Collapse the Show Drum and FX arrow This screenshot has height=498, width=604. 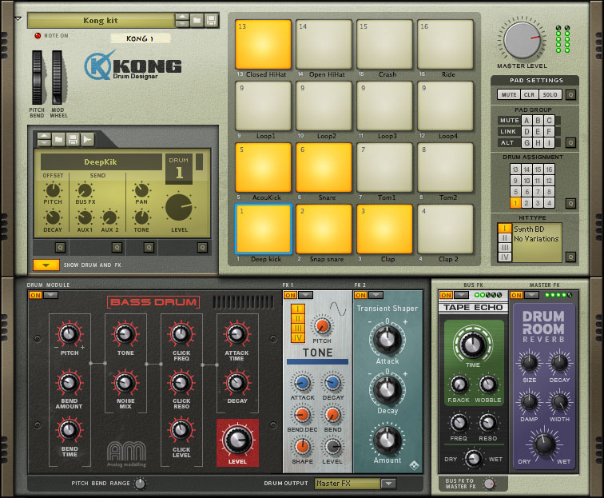[46, 265]
